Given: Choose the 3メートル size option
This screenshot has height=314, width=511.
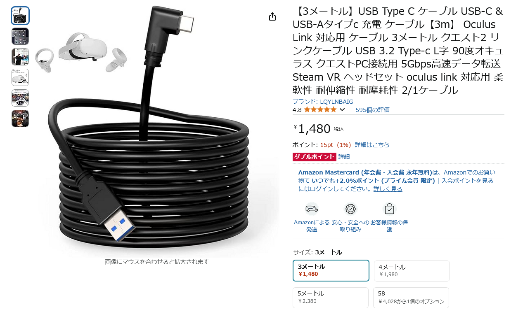Looking at the screenshot, I should pos(331,270).
